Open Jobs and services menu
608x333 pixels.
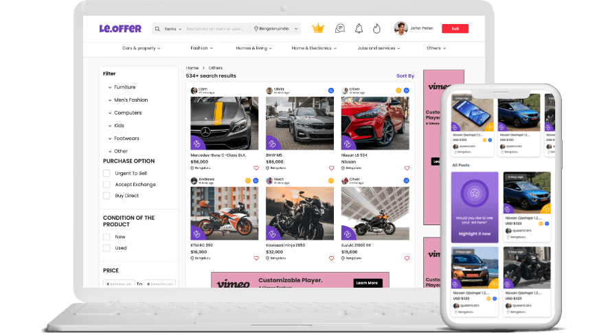[x=379, y=48]
